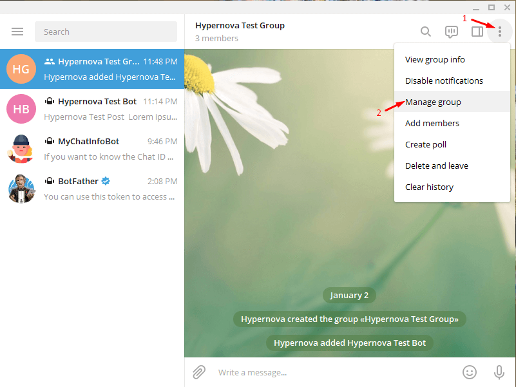
Task: Select Manage group in the dropdown menu
Action: pyautogui.click(x=433, y=102)
